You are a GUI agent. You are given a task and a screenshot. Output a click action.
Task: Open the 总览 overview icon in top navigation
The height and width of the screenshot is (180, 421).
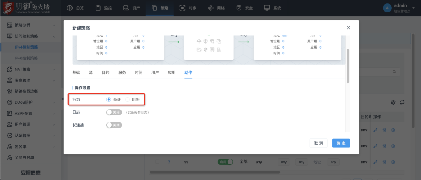70,8
